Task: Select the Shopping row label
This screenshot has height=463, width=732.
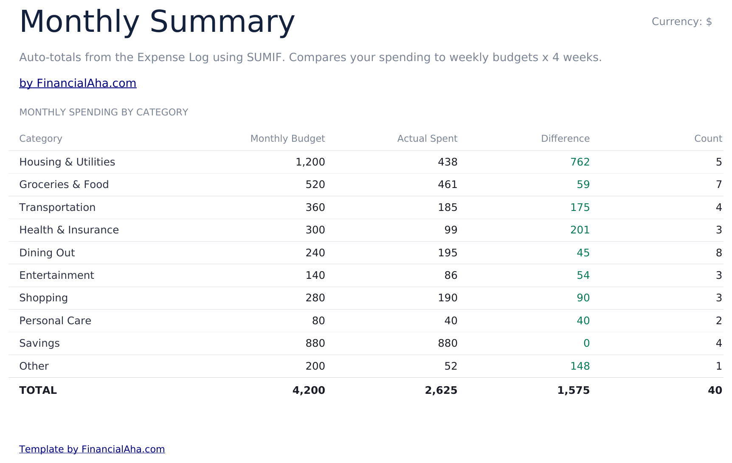Action: tap(43, 298)
